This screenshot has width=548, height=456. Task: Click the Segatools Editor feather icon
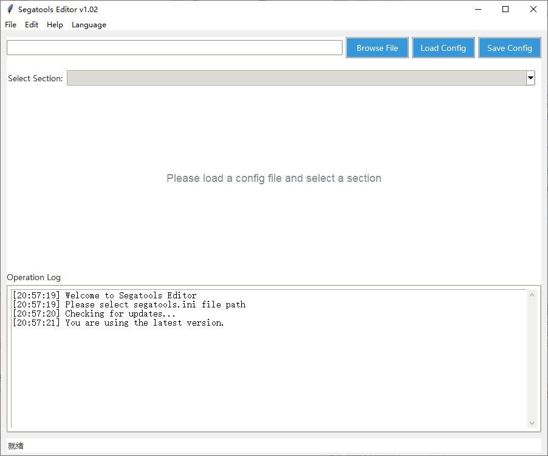coord(10,9)
